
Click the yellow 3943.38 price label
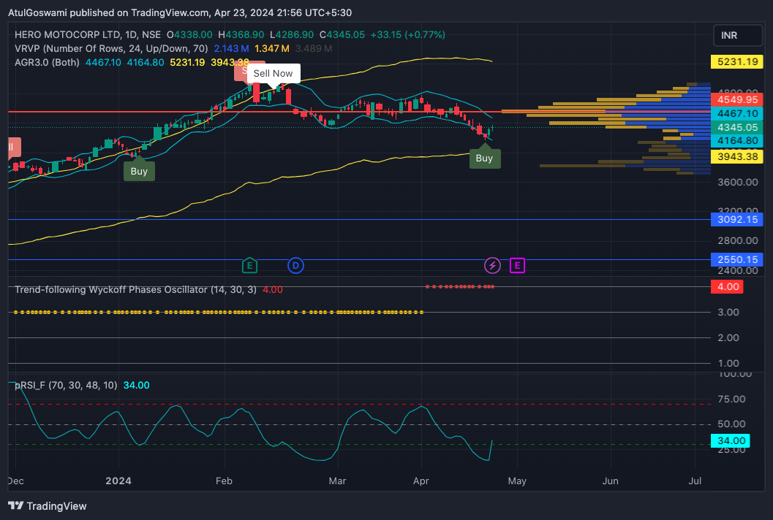coord(737,156)
